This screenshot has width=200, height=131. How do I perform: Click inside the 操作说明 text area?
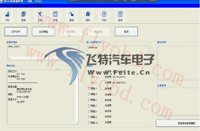tap(178, 63)
